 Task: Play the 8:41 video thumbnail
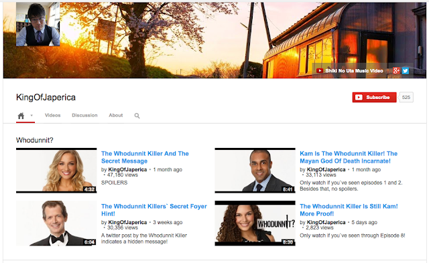point(255,171)
